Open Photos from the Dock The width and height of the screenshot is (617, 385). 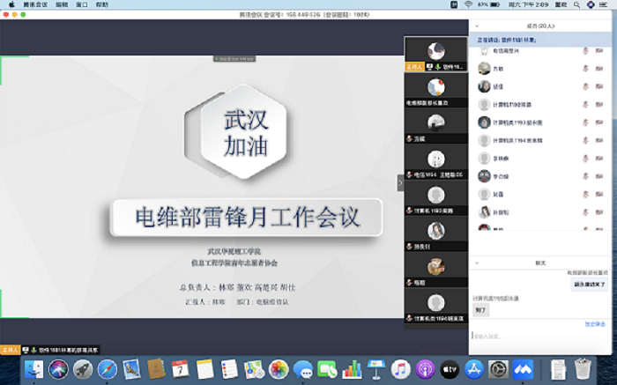[x=279, y=369]
